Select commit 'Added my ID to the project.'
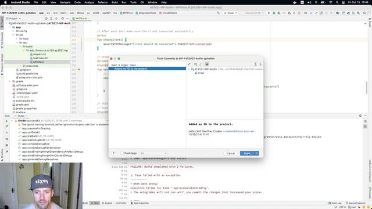 click(x=147, y=69)
